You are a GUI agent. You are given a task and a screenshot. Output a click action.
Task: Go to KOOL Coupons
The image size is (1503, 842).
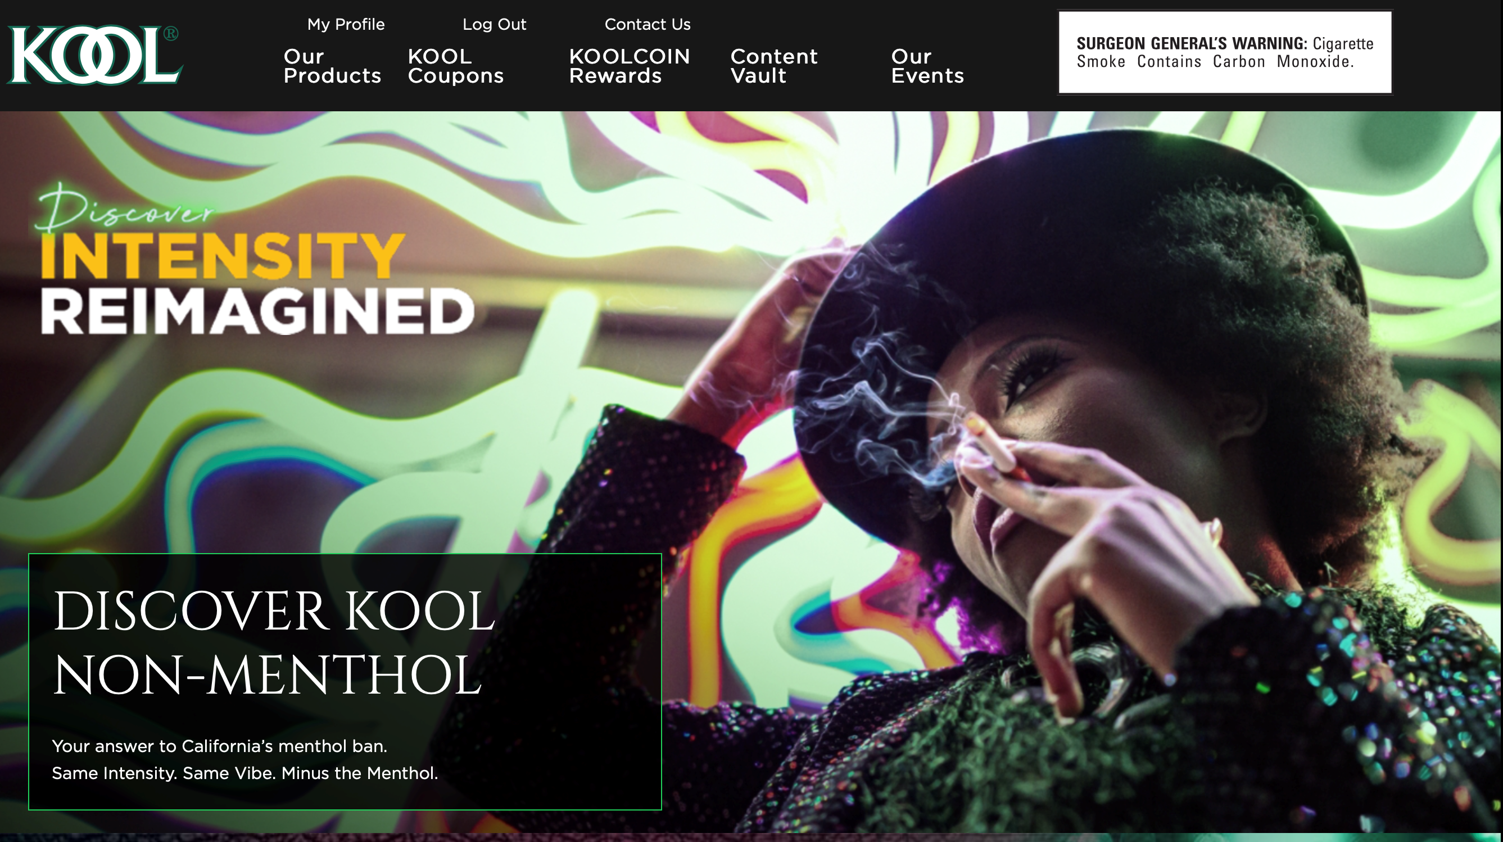(455, 66)
